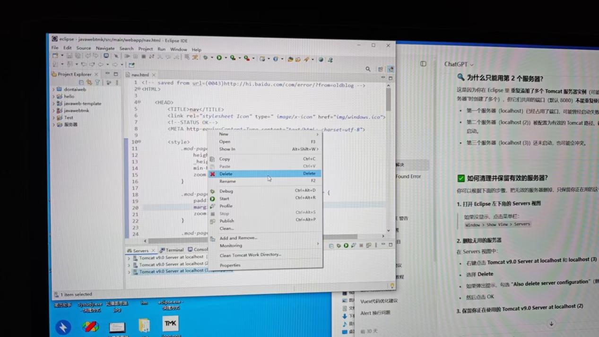This screenshot has height=337, width=599.
Task: Click the ChatGPT scroll-to-bottom arrow button
Action: coord(551,324)
